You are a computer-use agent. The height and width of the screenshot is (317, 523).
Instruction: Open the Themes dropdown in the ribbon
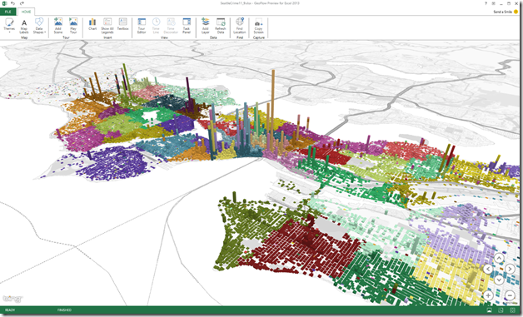coord(9,25)
